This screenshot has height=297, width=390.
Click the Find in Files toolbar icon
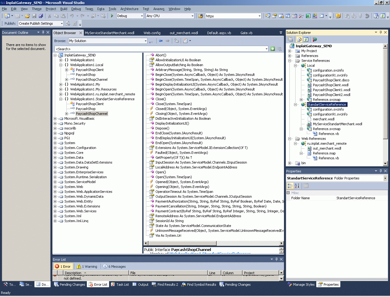coord(200,16)
